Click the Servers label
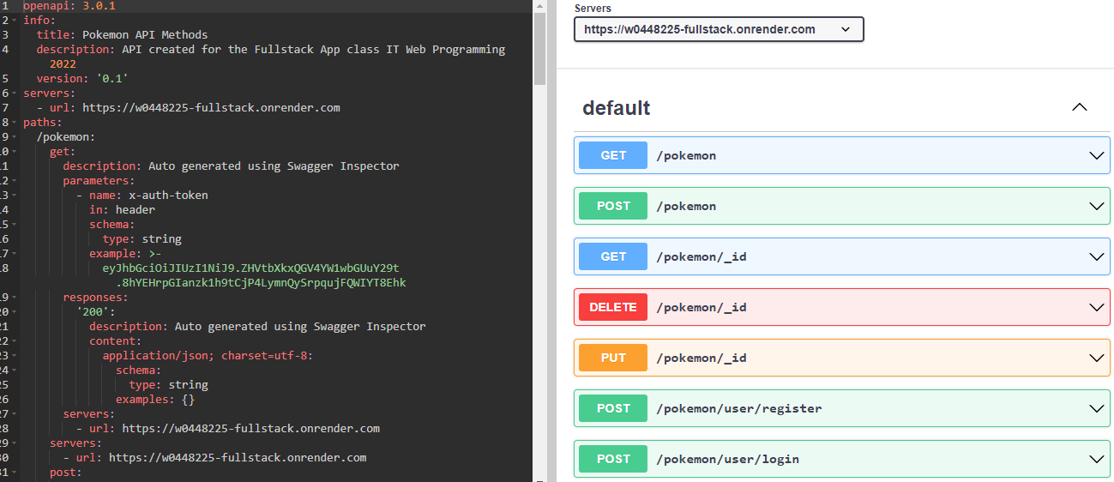 point(593,8)
